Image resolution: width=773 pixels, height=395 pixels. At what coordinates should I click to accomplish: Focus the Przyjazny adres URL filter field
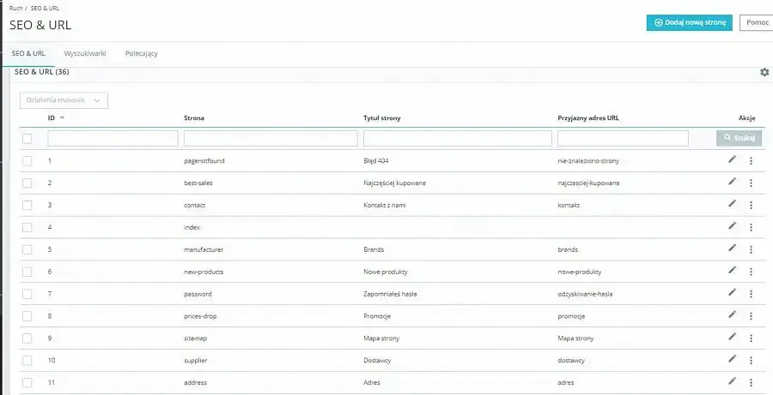623,138
